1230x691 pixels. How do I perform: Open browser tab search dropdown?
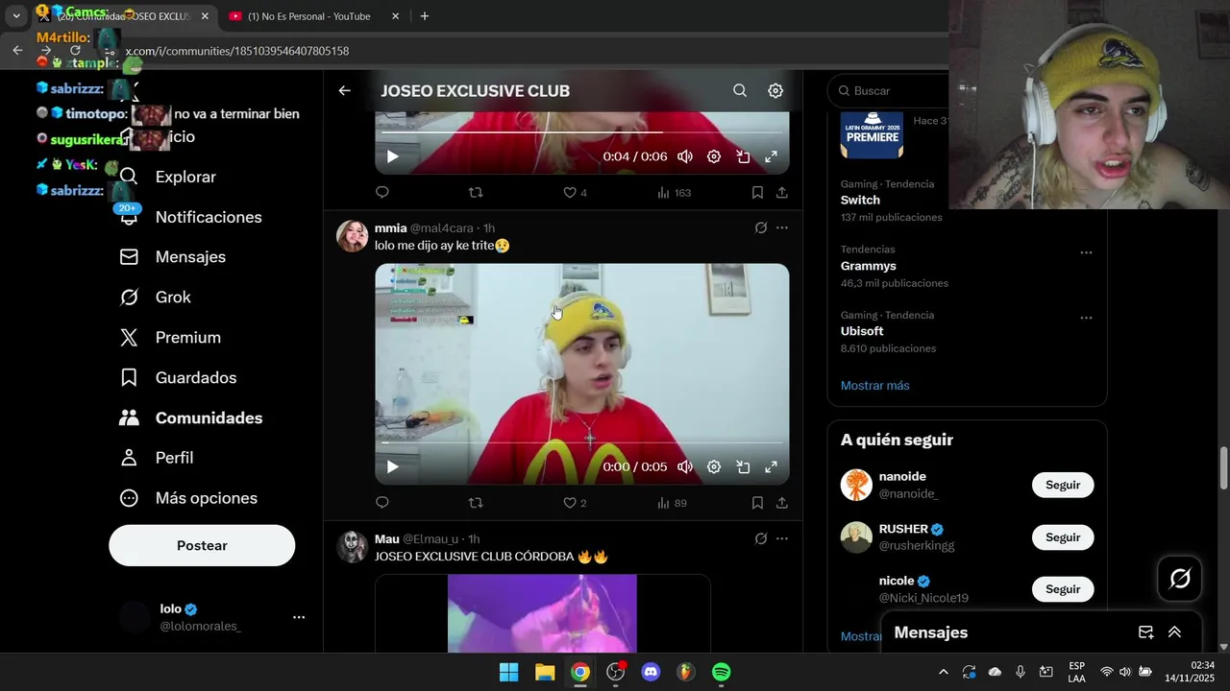(16, 16)
